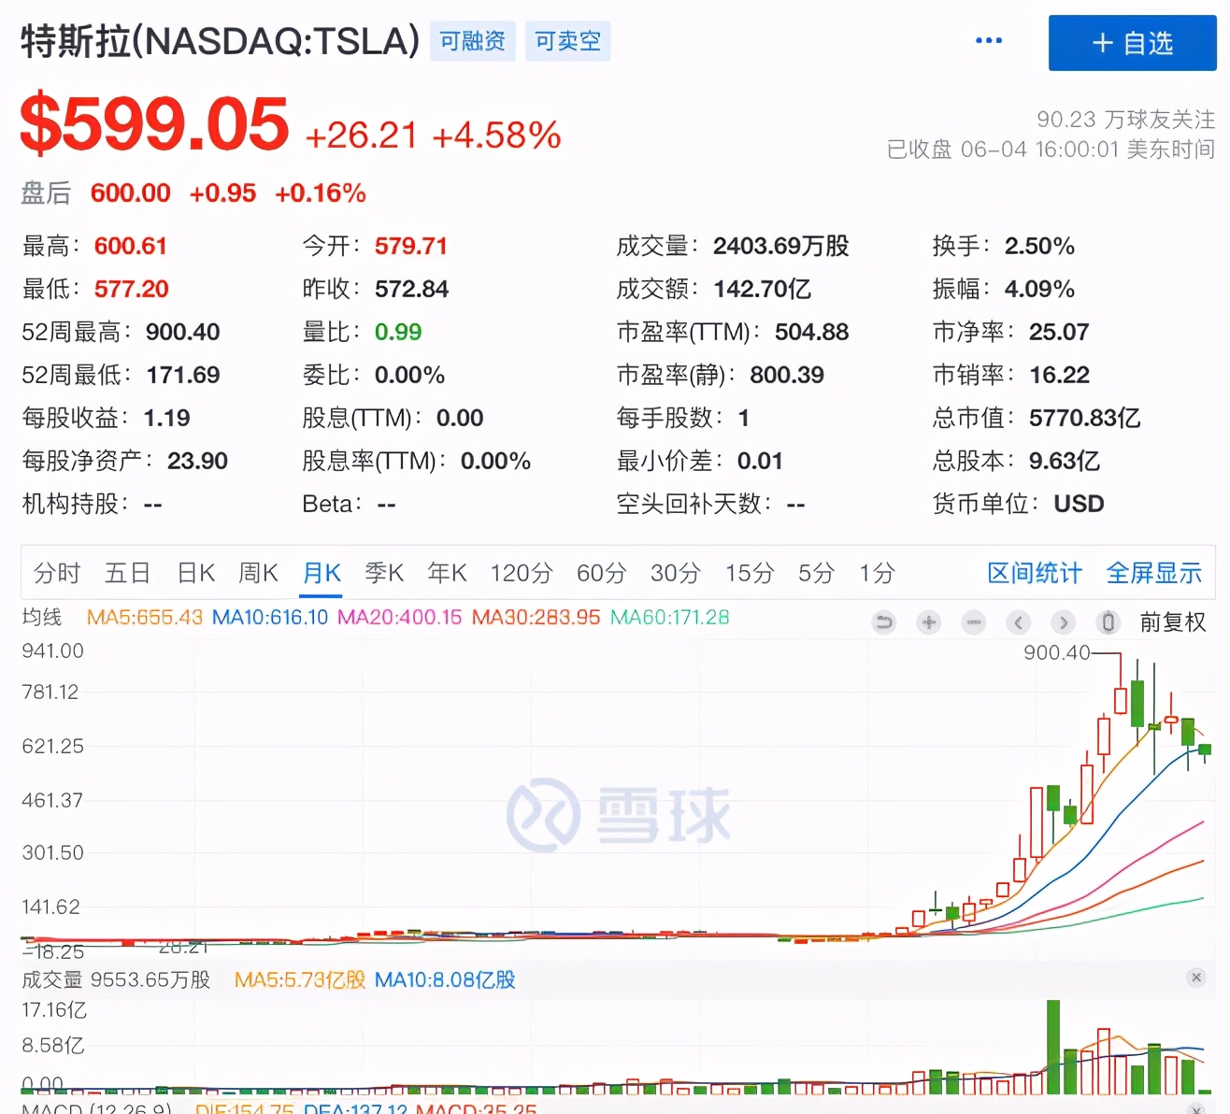Switch to the 季K chart tab

(x=384, y=573)
